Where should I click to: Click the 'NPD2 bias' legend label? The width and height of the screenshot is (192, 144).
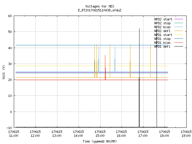click(162, 27)
